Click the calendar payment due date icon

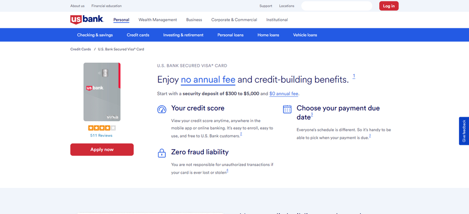pos(287,109)
